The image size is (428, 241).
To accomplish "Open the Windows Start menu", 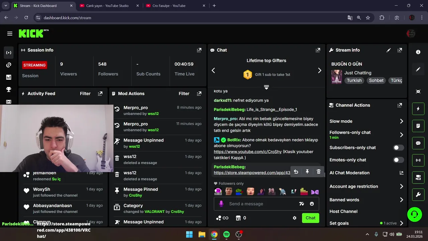I will (189, 234).
